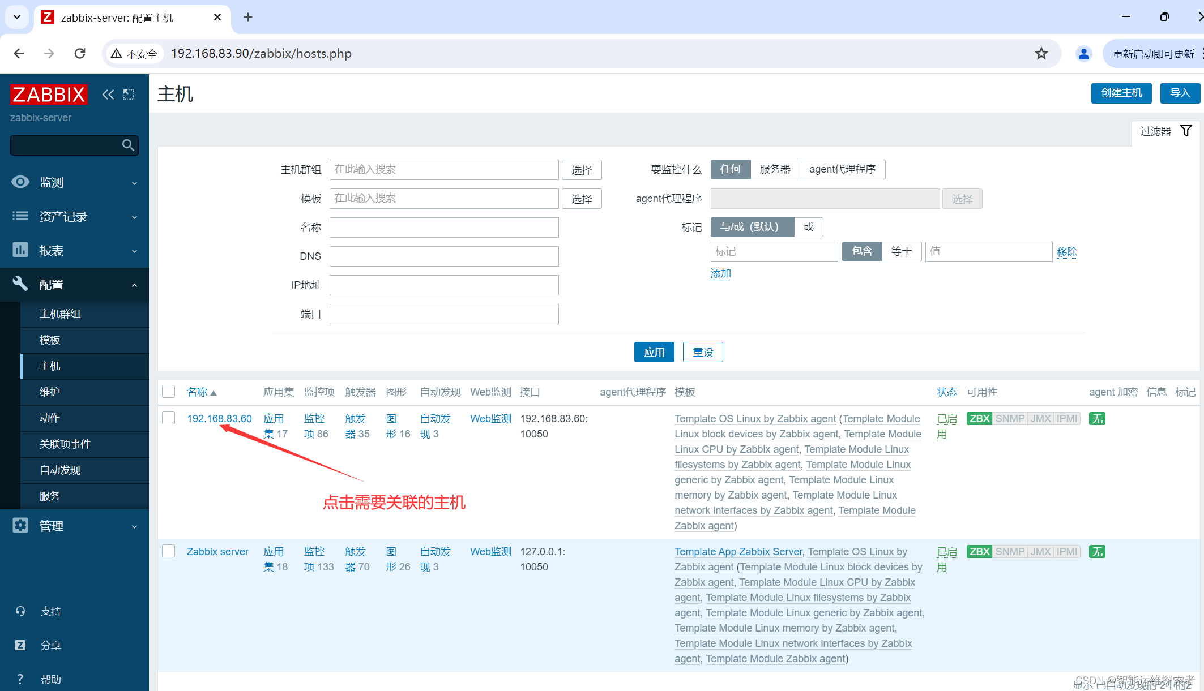Check the select-all hosts header checkbox

(x=169, y=392)
